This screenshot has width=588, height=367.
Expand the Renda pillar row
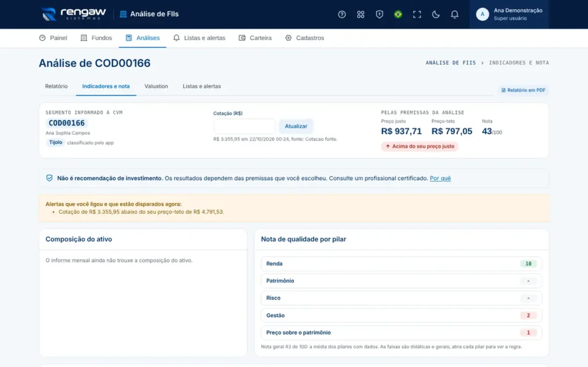401,264
